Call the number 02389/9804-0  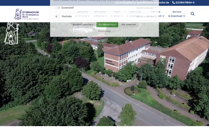click(x=185, y=3)
